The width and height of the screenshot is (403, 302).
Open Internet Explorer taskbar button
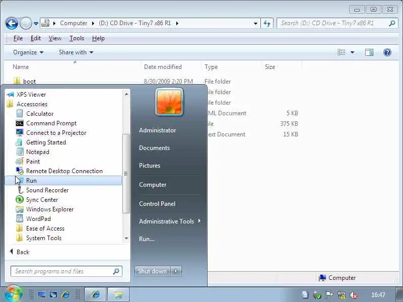pyautogui.click(x=95, y=294)
